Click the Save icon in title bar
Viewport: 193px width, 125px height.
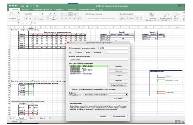coord(27,6)
